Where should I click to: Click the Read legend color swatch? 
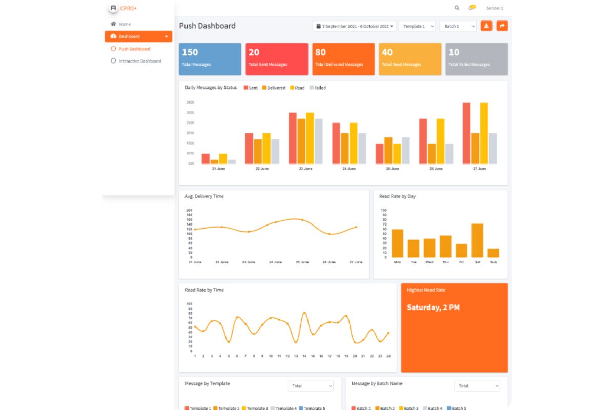292,88
